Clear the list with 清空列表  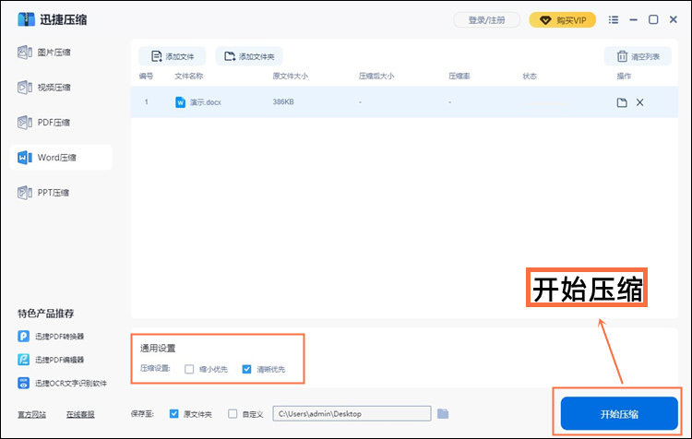638,56
